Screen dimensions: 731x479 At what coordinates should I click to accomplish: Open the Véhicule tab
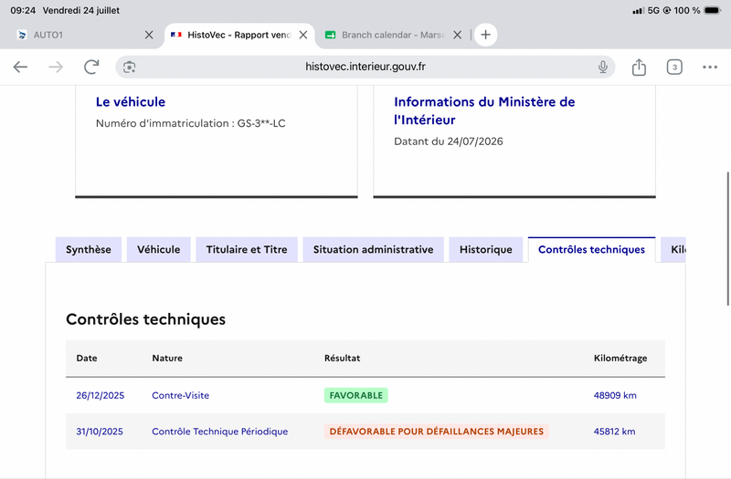coord(158,249)
